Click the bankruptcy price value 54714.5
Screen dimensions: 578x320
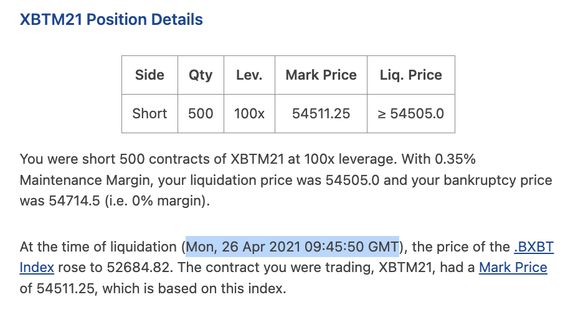click(74, 201)
